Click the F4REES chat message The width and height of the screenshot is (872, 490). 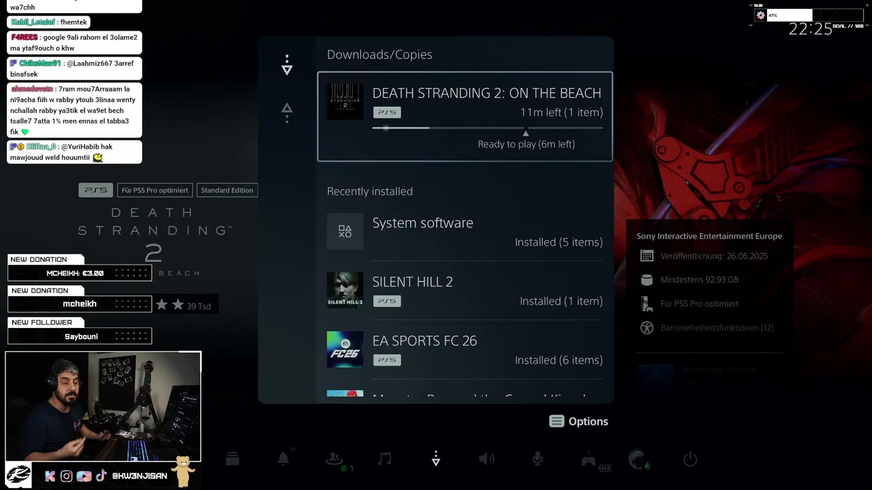click(x=74, y=43)
